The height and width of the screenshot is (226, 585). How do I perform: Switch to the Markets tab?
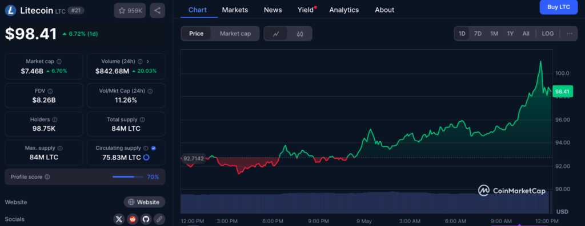click(x=235, y=10)
